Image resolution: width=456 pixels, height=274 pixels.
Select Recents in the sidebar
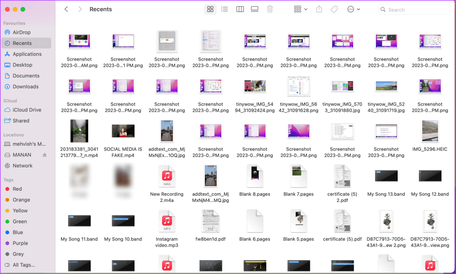point(26,43)
